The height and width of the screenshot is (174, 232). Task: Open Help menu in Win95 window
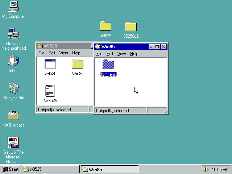pyautogui.click(x=134, y=54)
